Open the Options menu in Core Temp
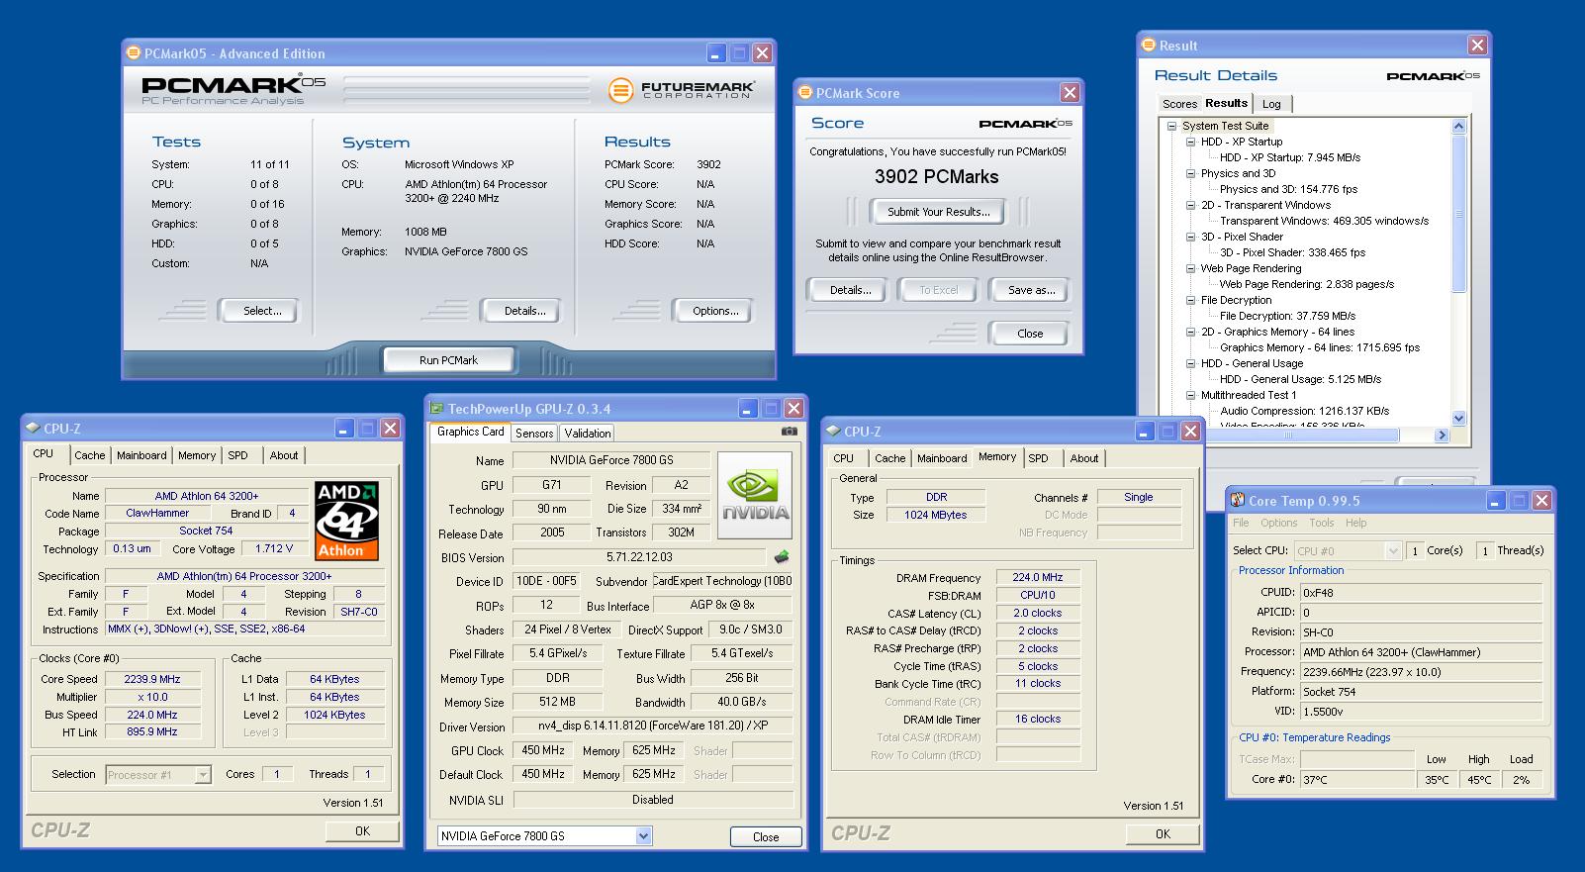Image resolution: width=1585 pixels, height=872 pixels. click(1278, 523)
